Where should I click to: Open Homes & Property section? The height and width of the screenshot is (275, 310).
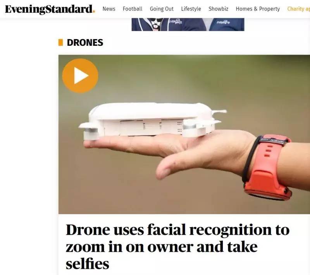(258, 9)
